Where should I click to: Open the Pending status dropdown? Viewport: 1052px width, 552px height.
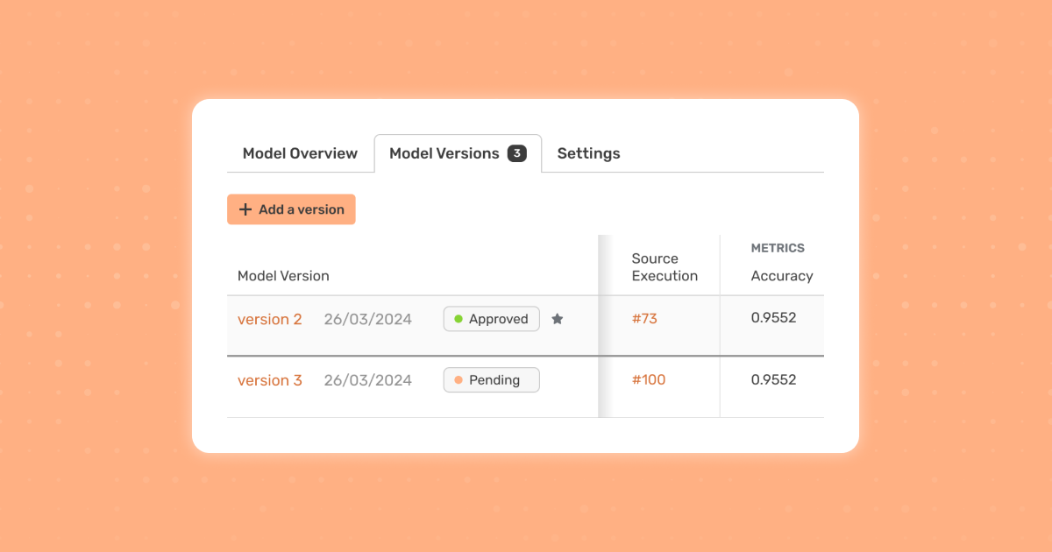(491, 380)
